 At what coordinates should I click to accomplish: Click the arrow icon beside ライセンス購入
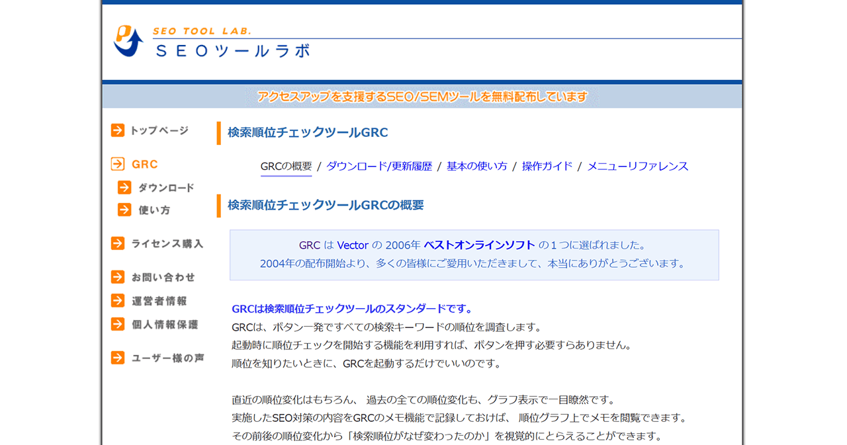pyautogui.click(x=118, y=243)
